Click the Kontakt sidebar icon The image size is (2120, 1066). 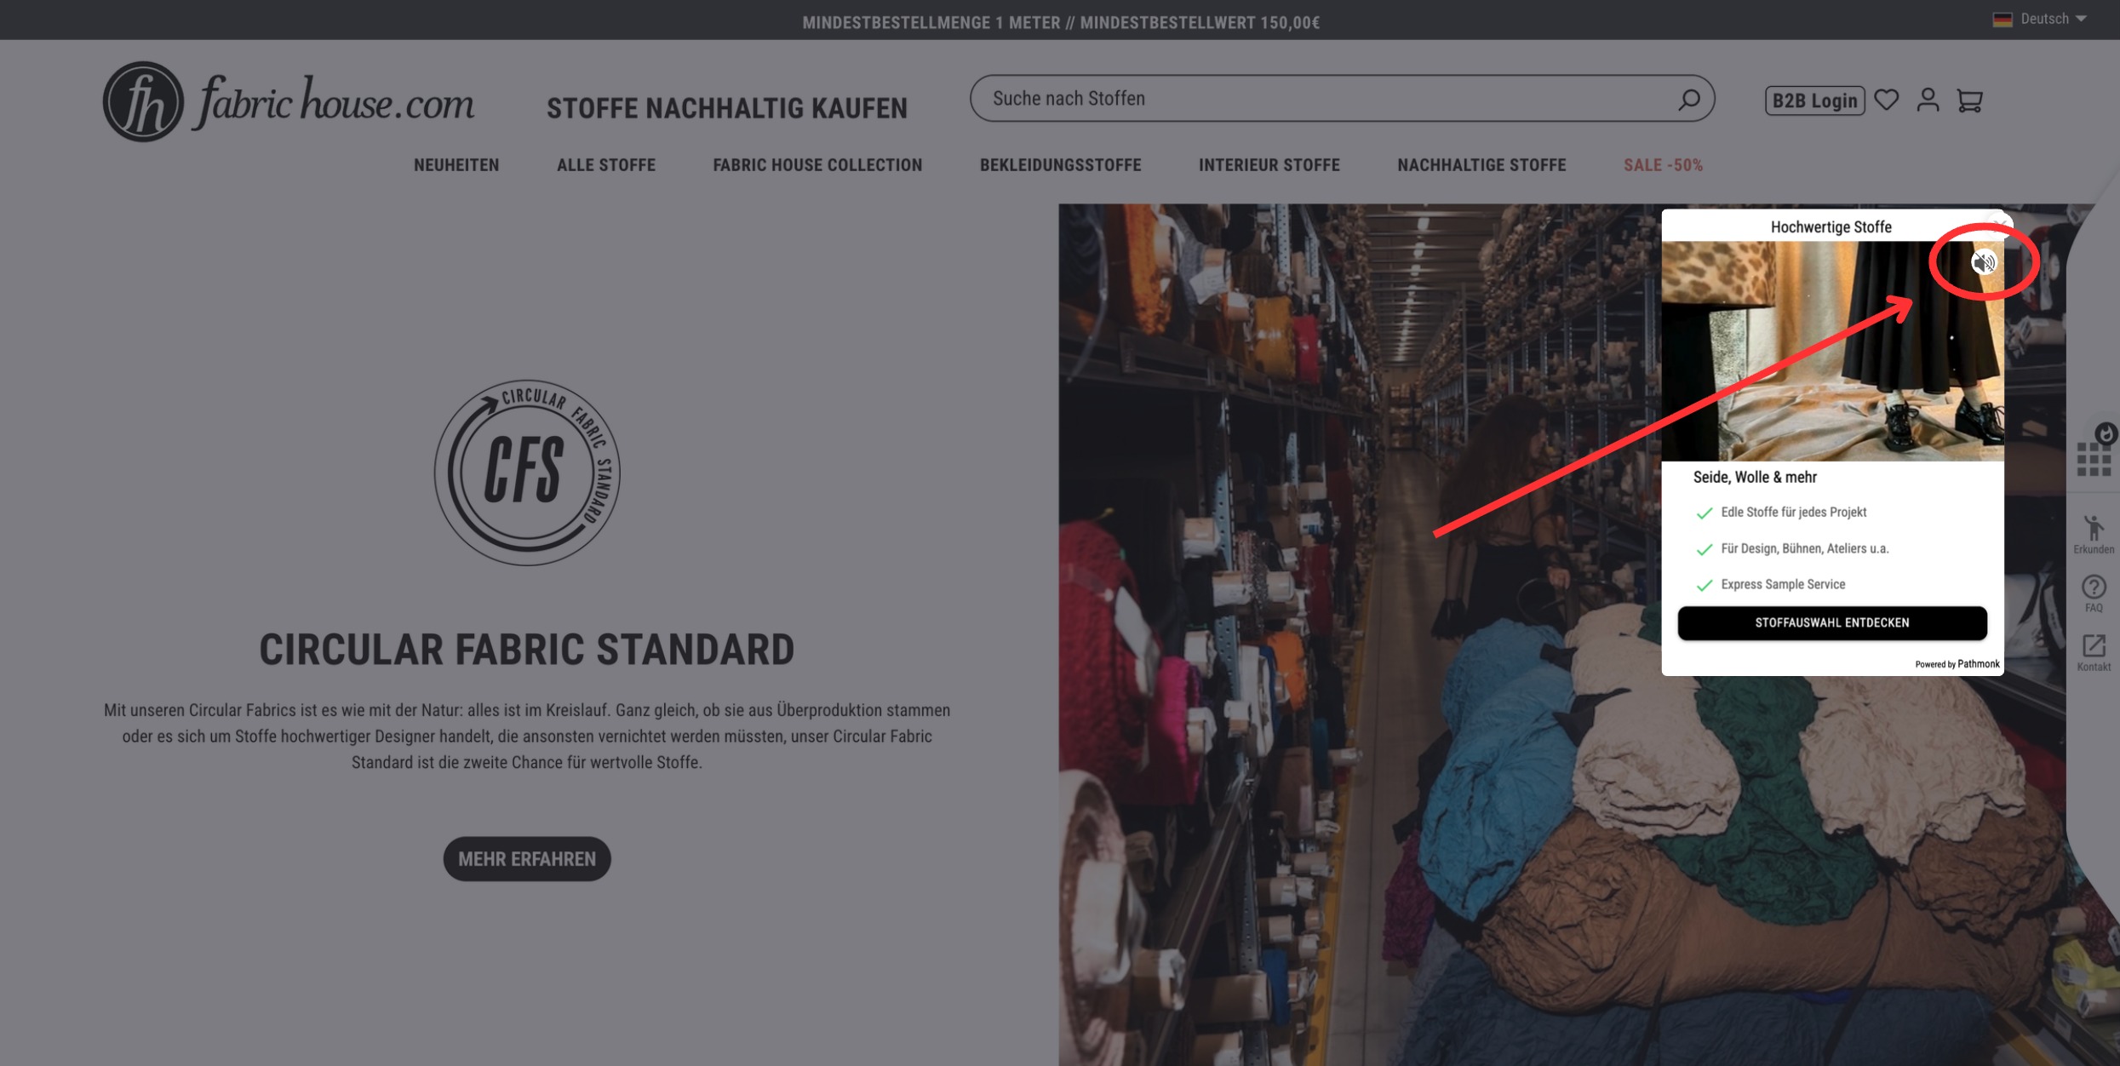point(2094,652)
